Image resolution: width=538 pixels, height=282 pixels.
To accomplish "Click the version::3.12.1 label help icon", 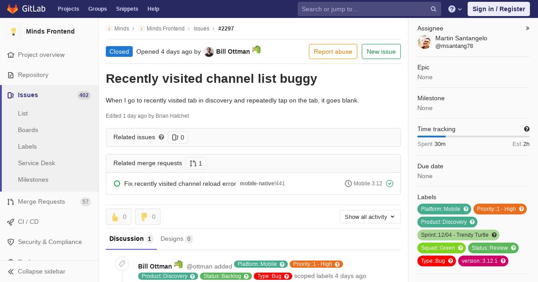I will (x=503, y=261).
